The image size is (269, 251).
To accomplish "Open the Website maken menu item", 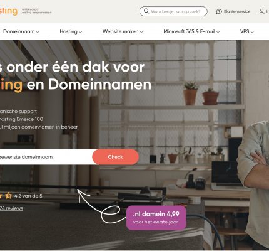I will click(120, 31).
